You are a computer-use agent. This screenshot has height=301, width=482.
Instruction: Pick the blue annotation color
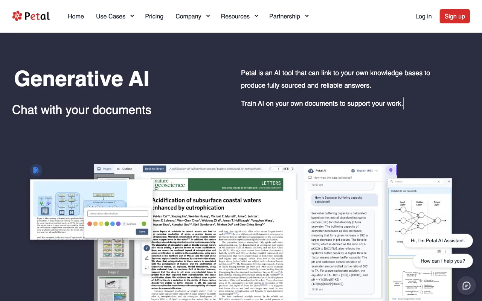(x=113, y=223)
